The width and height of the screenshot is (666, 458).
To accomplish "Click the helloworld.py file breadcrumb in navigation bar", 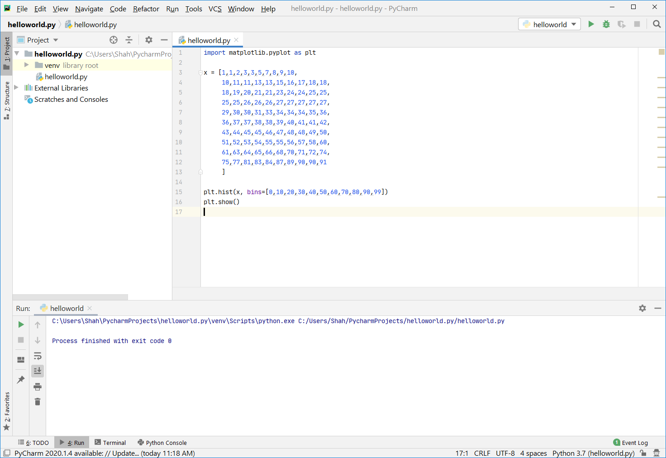I will click(91, 24).
